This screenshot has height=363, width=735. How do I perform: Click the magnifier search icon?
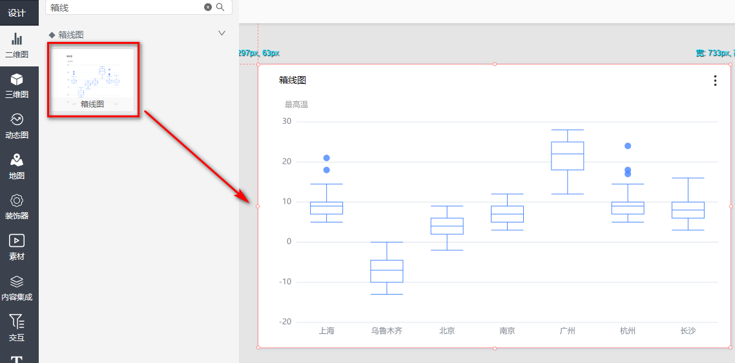(x=220, y=7)
